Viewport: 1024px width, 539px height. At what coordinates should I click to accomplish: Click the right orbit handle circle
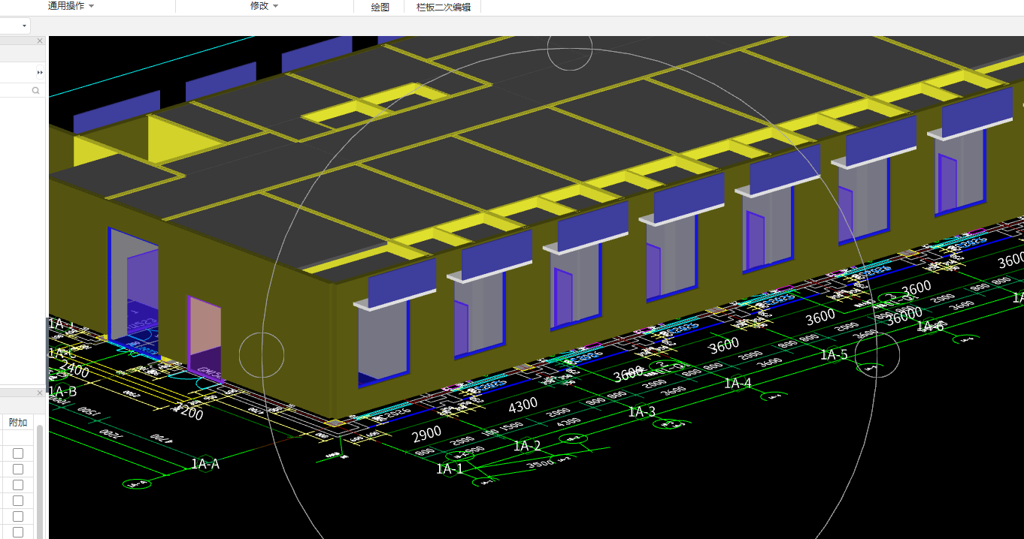[x=877, y=355]
